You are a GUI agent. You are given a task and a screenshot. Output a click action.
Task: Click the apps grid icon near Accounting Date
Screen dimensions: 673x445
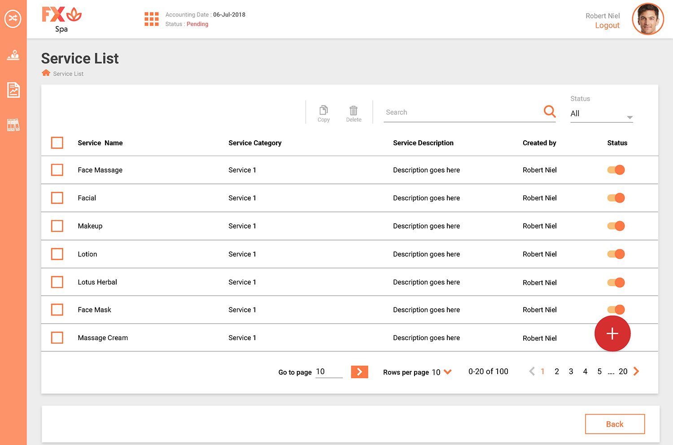[x=152, y=19]
